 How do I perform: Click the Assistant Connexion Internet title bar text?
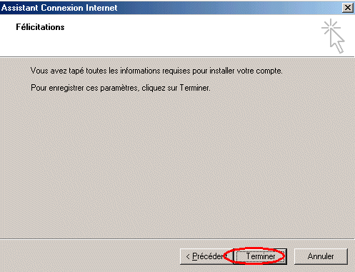pyautogui.click(x=59, y=8)
